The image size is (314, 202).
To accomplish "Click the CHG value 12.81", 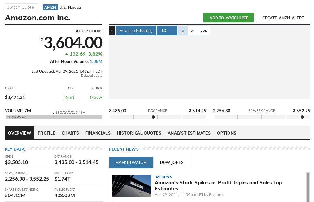I will tap(69, 97).
